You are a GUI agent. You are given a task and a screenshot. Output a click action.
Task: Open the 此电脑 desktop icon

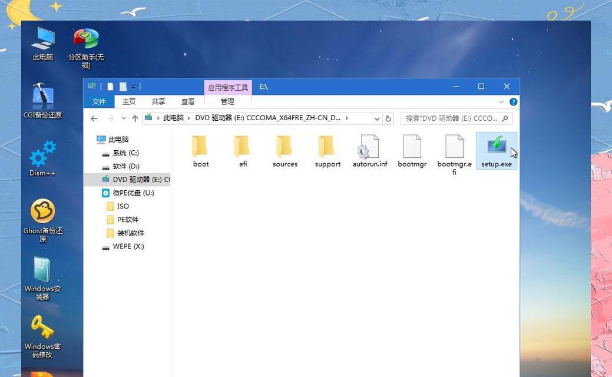(x=42, y=44)
